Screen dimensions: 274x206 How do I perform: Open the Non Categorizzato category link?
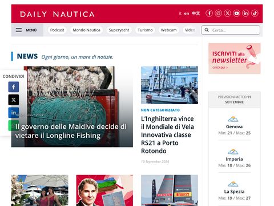tap(160, 110)
